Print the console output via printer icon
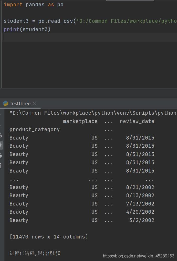This screenshot has width=177, height=261. (x=1, y=156)
